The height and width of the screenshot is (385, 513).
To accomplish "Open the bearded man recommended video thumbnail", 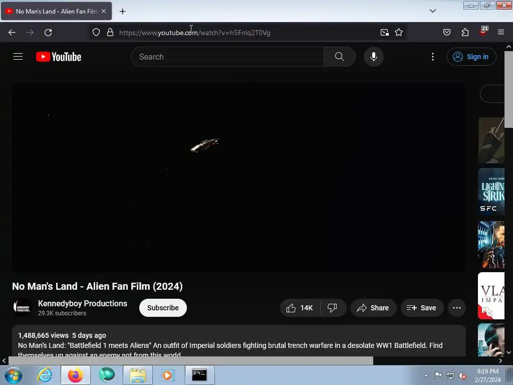I will tap(491, 245).
